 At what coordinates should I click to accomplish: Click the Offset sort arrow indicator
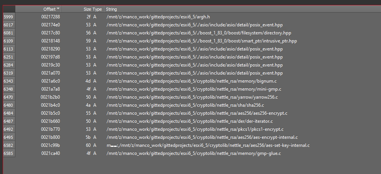[x=58, y=9]
